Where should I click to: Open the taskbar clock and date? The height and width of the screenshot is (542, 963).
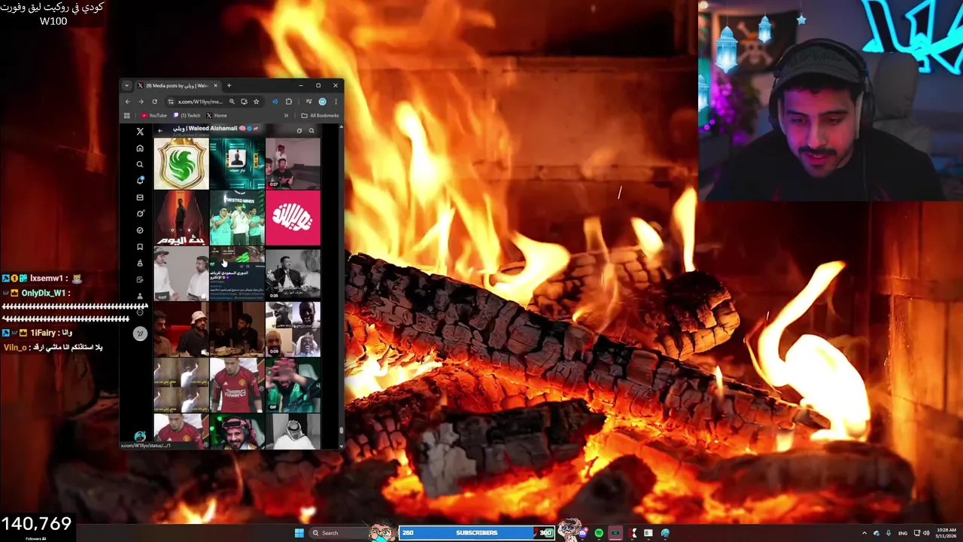pos(946,533)
